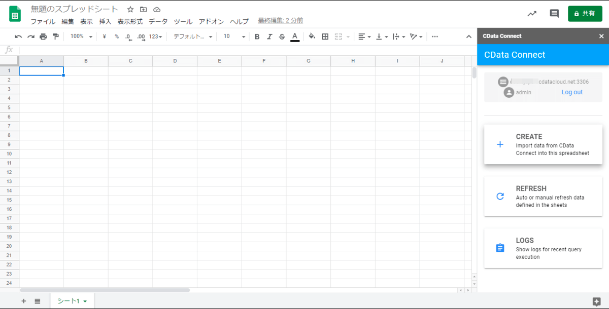Click the print icon

[x=43, y=36]
